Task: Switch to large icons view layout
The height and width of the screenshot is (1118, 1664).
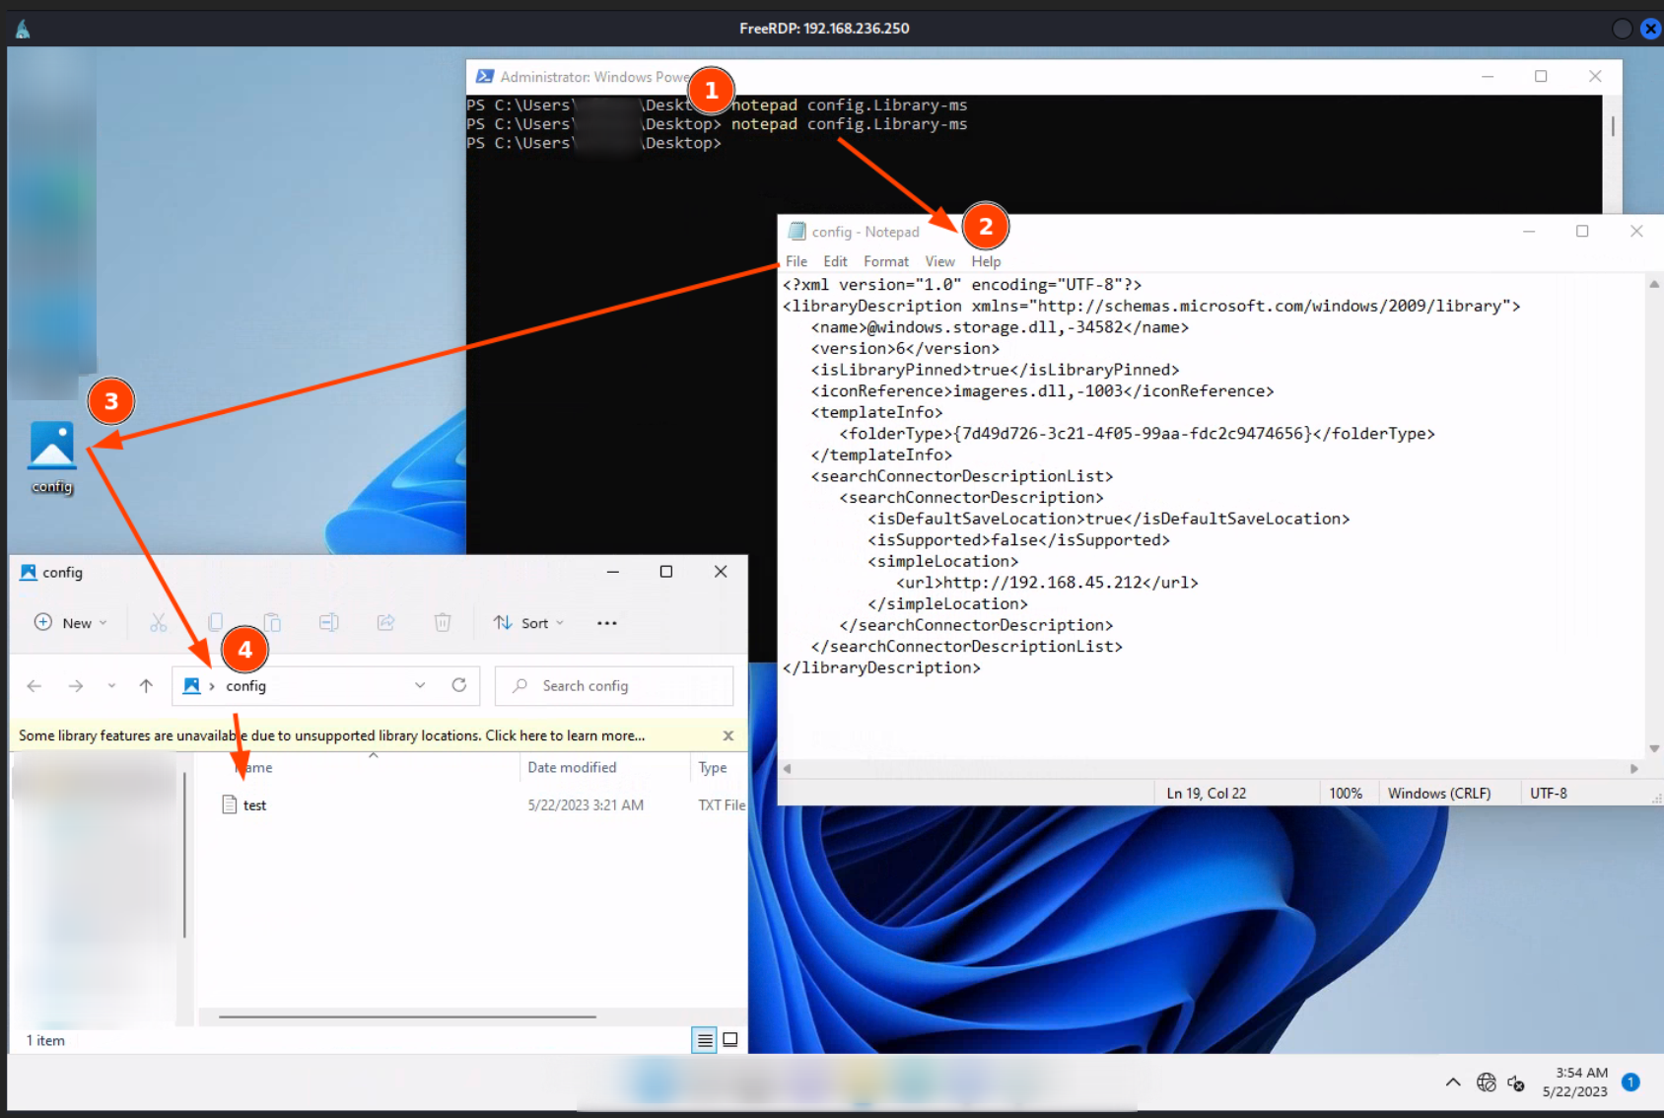Action: click(730, 1040)
